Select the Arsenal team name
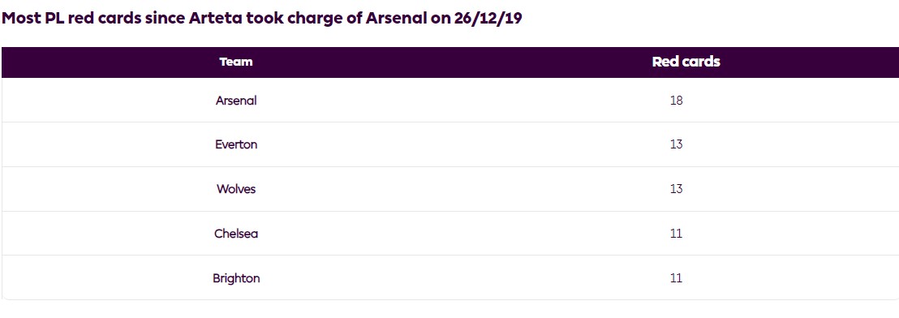This screenshot has height=318, width=899. [235, 101]
